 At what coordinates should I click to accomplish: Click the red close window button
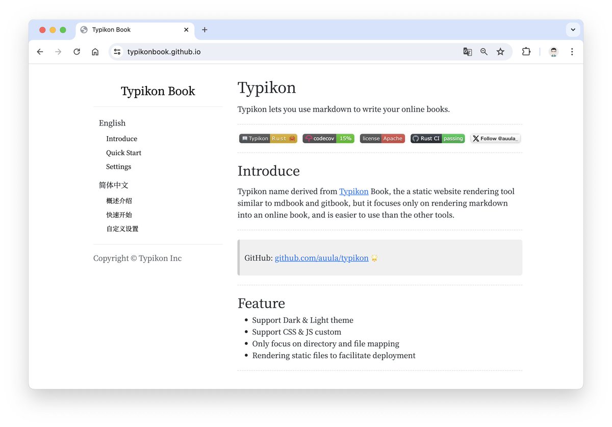(42, 30)
